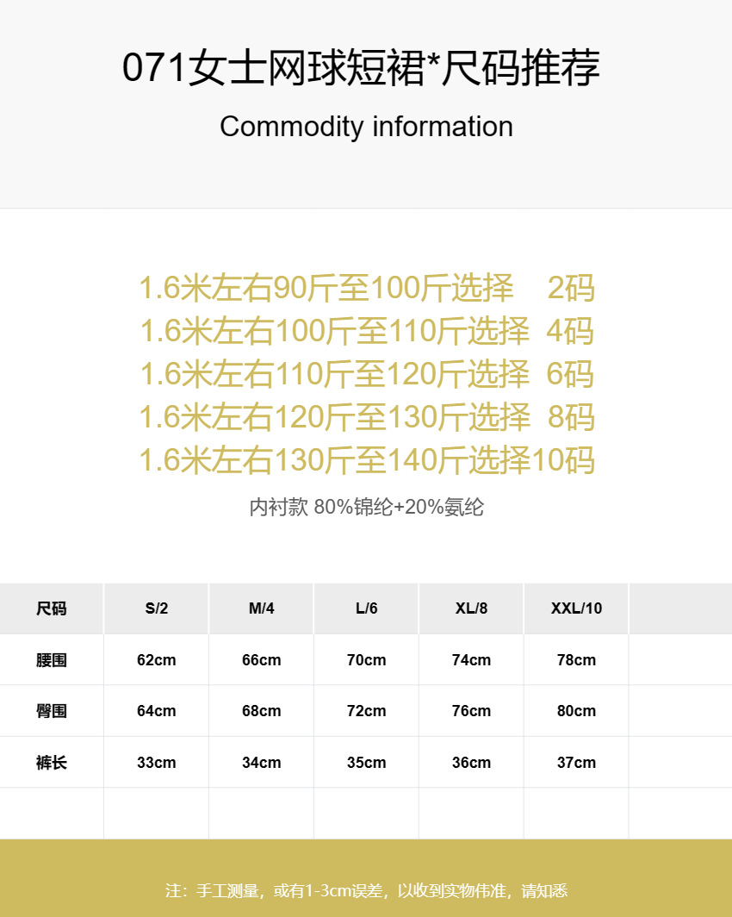This screenshot has width=732, height=917.
Task: Click the 62cm waist cell
Action: (157, 660)
